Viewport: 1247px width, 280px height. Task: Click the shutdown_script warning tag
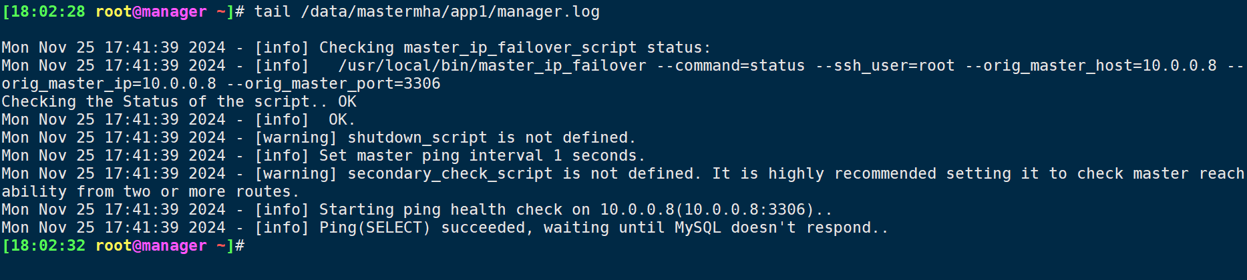tap(296, 138)
